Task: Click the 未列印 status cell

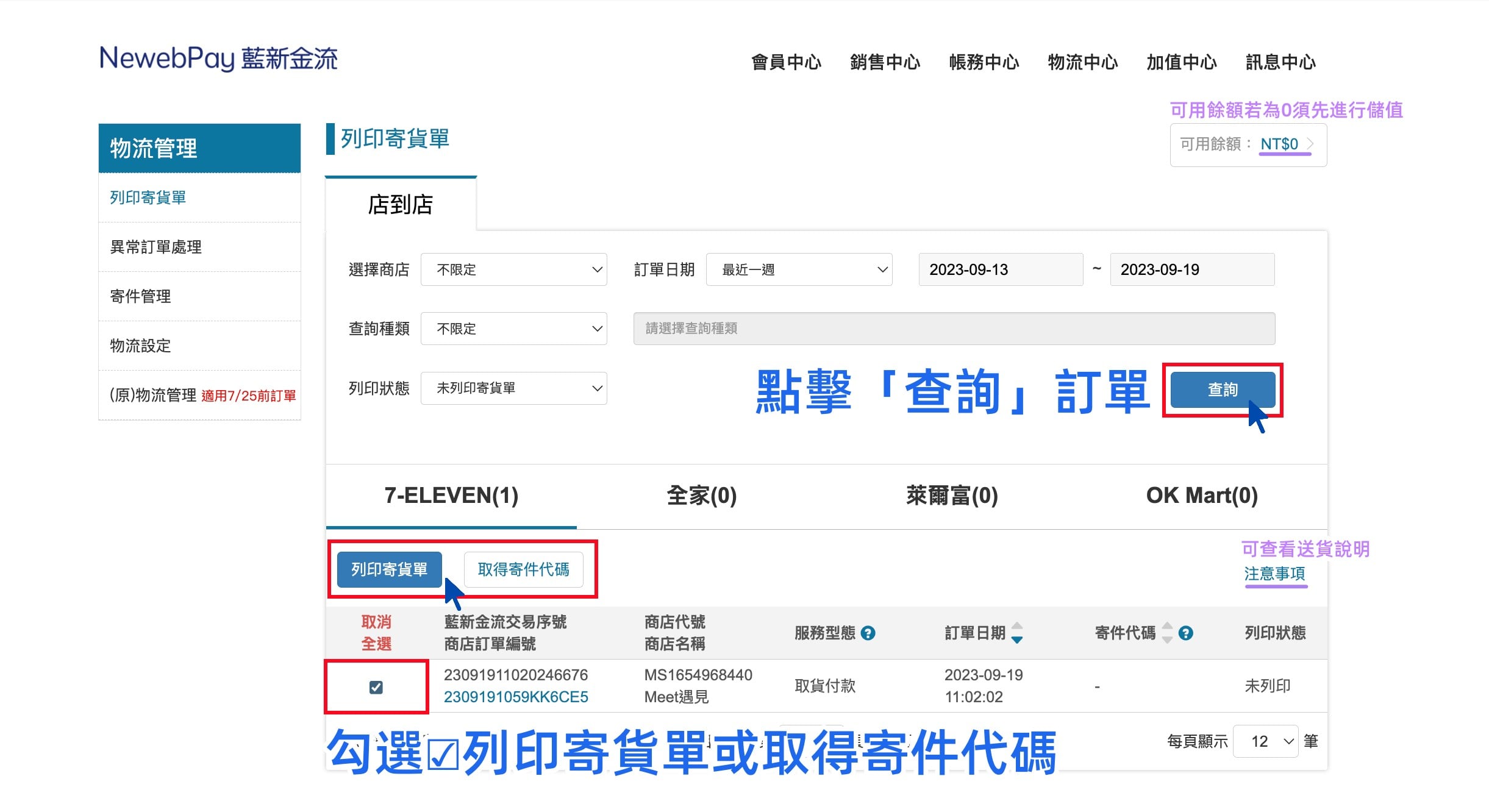Action: 1268,686
